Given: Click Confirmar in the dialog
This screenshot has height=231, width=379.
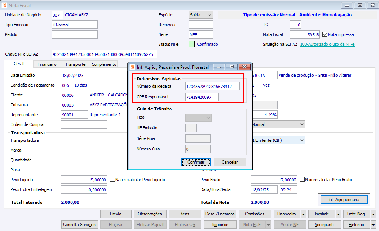Looking at the screenshot, I should pos(196,162).
